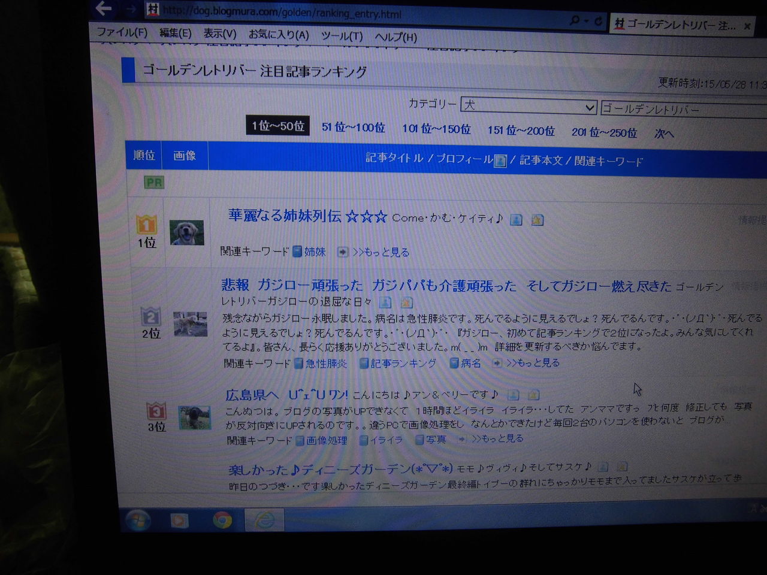Click the browser back arrow button
The height and width of the screenshot is (575, 767).
[x=104, y=8]
